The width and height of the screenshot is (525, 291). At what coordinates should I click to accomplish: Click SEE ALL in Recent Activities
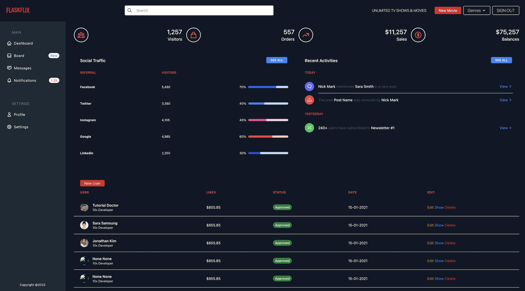(501, 60)
